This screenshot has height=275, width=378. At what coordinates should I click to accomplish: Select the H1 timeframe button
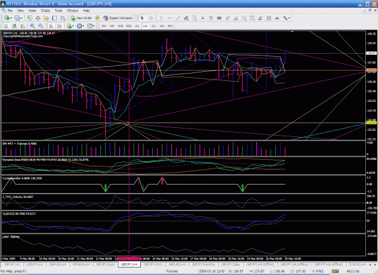[x=137, y=26]
